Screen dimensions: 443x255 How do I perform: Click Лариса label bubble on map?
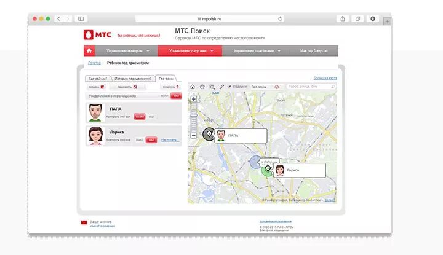pyautogui.click(x=300, y=170)
